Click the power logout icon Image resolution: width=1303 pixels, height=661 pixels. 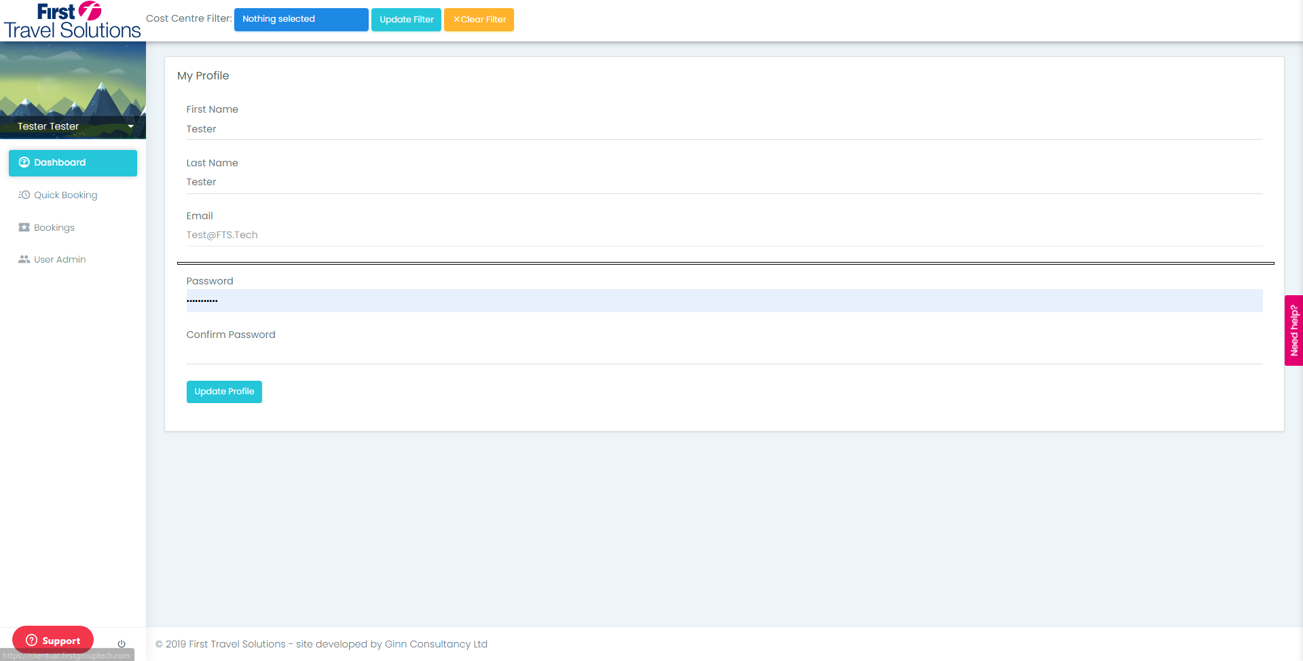coord(122,643)
